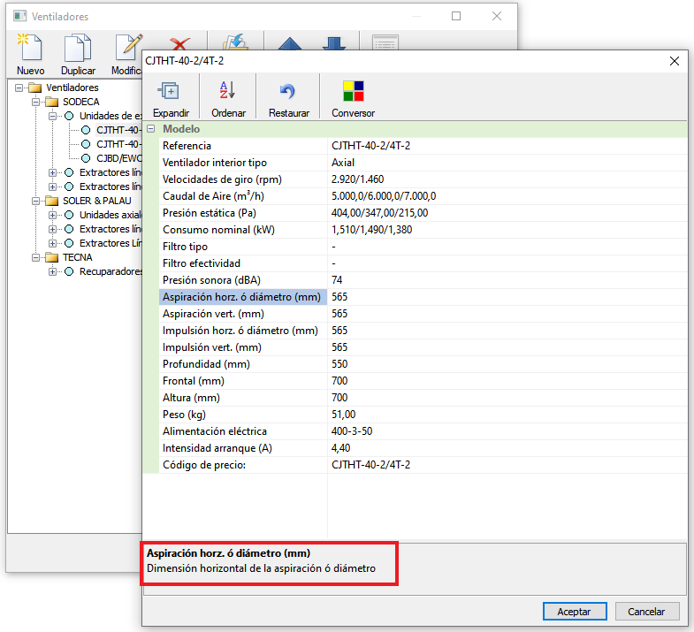
Task: Click the Expandir toolbar icon
Action: 169,91
